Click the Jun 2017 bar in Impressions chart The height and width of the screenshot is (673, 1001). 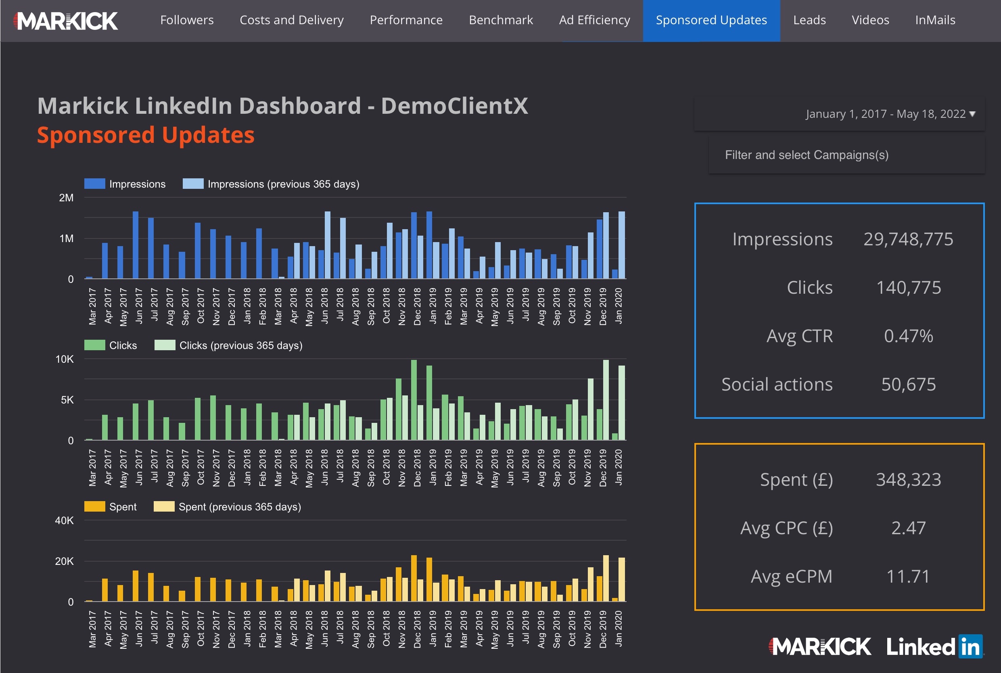coord(136,245)
